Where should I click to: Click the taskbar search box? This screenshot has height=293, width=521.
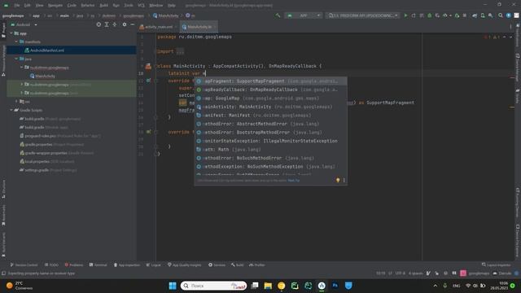pyautogui.click(x=213, y=286)
